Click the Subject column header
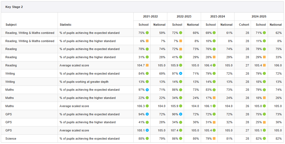This screenshot has width=285, height=144. click(11, 25)
